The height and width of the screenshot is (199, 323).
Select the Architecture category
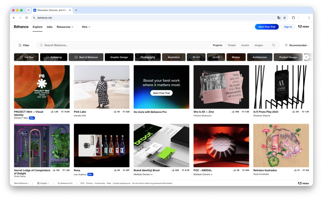(x=260, y=57)
